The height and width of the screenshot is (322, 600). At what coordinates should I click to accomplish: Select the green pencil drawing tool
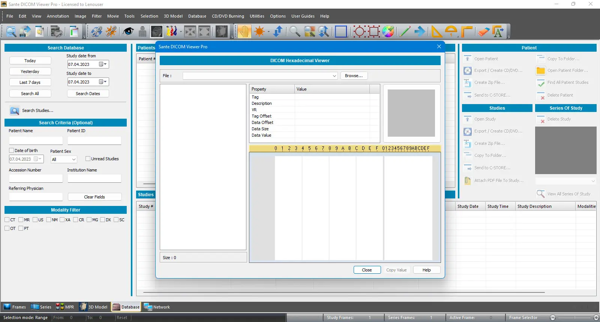(405, 31)
